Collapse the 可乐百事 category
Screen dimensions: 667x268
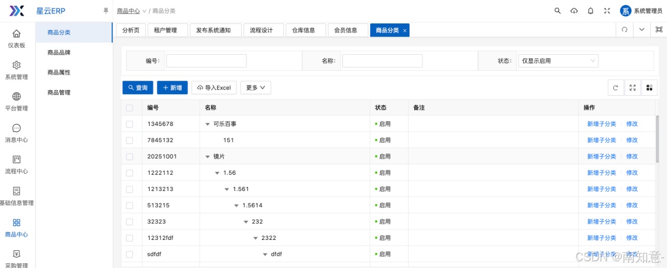click(x=207, y=124)
